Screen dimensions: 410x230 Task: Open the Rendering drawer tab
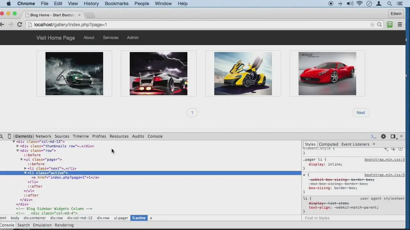tap(64, 225)
